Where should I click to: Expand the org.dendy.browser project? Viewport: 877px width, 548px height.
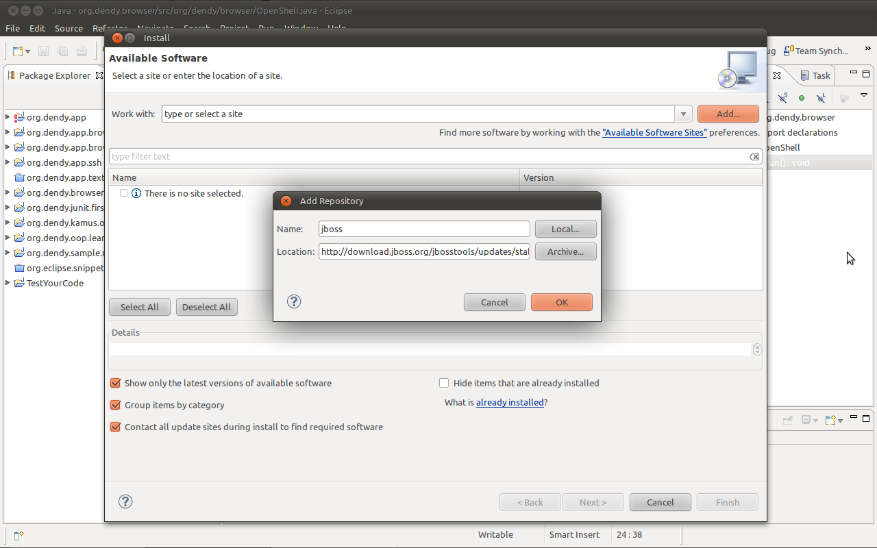coord(8,192)
